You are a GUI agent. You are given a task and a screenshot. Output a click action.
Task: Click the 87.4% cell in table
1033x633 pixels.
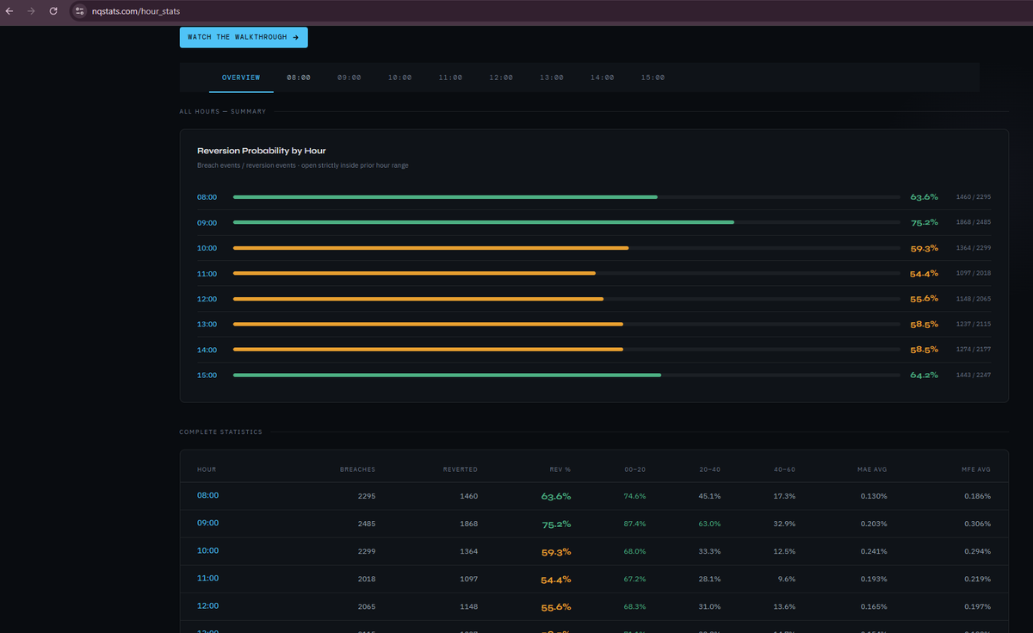634,524
